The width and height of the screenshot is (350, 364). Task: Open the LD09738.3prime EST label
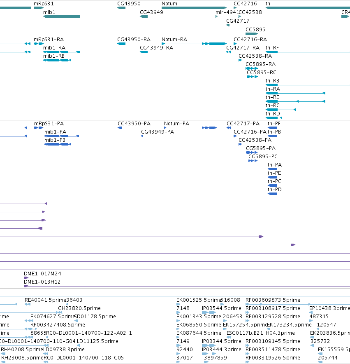pyautogui.click(x=64, y=350)
